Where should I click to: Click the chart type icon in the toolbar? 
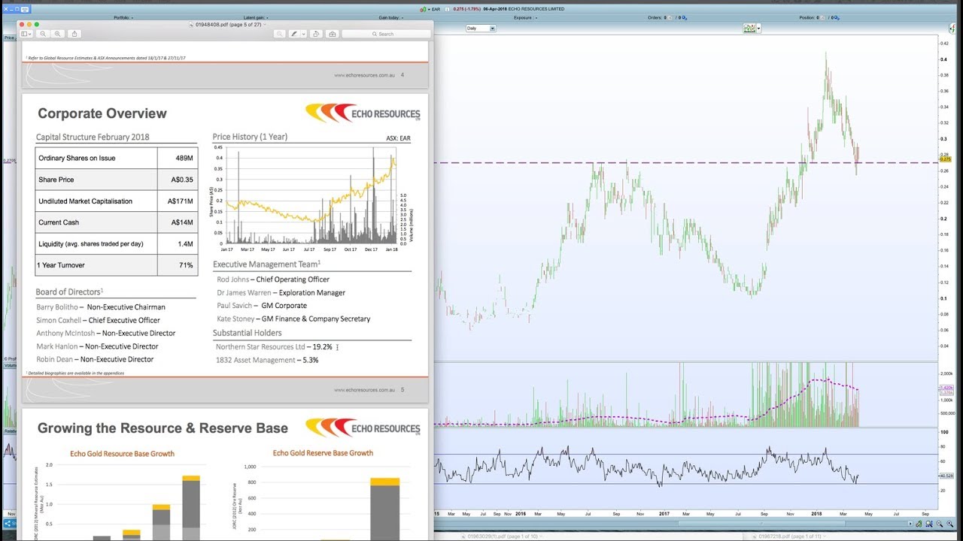click(749, 29)
